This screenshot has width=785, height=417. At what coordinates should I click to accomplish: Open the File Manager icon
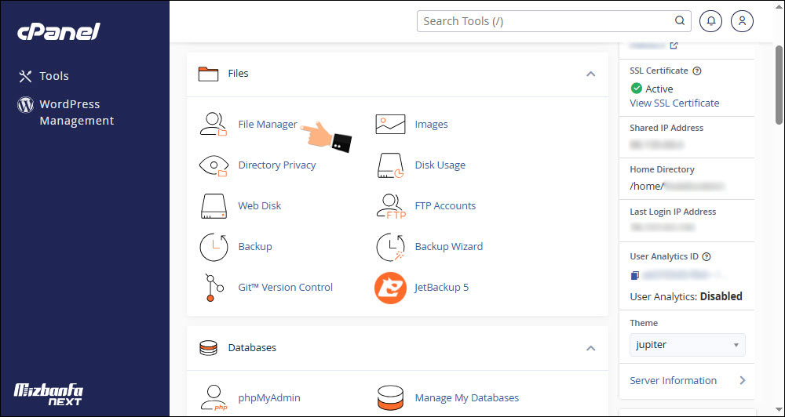point(214,124)
